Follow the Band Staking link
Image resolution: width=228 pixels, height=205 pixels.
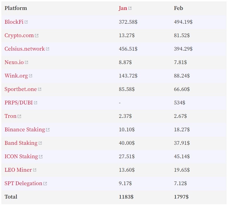pos(21,143)
